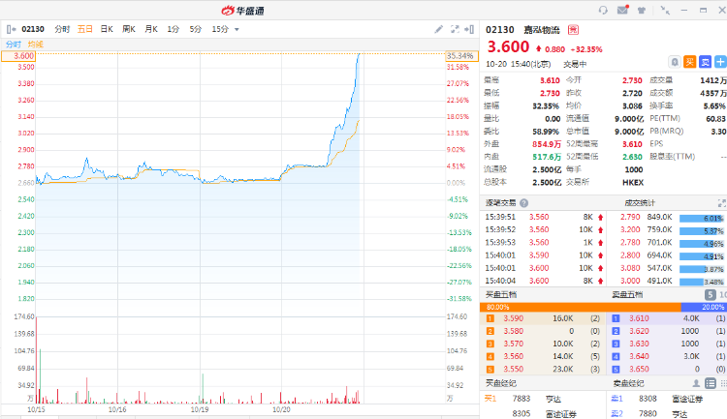727x419 pixels.
Task: Select the 15分 chart tab
Action: point(220,29)
